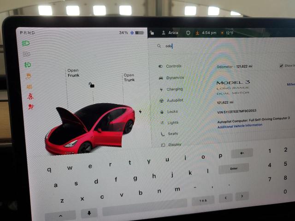
Task: Tap Open Frunk
Action: (73, 73)
